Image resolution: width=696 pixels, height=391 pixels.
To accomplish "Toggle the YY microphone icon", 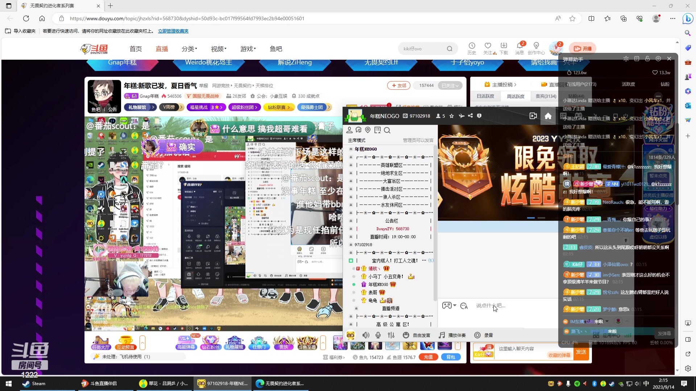I will (x=378, y=335).
